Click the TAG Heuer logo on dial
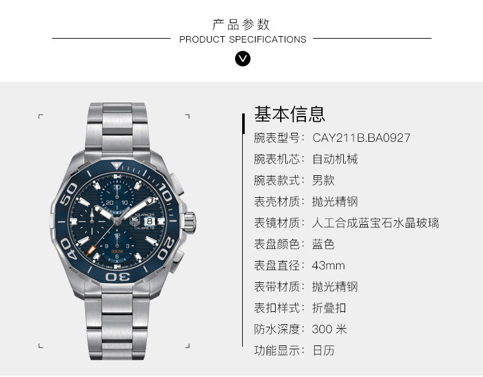 (x=135, y=221)
